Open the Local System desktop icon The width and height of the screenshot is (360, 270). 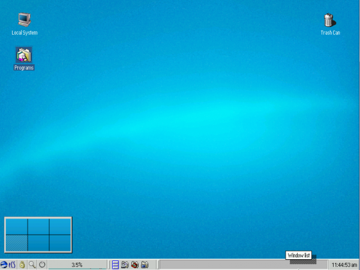(24, 20)
